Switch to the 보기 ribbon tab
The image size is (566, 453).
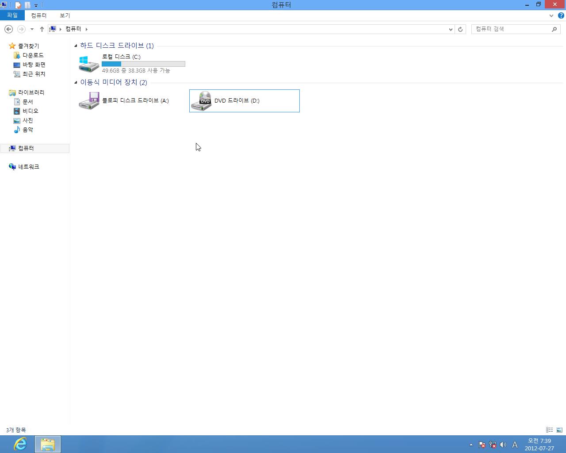tap(65, 15)
